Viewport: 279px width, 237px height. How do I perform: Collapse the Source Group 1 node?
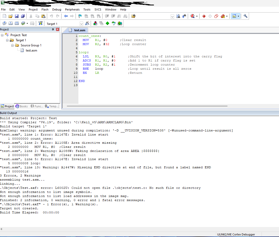[x=12, y=45]
